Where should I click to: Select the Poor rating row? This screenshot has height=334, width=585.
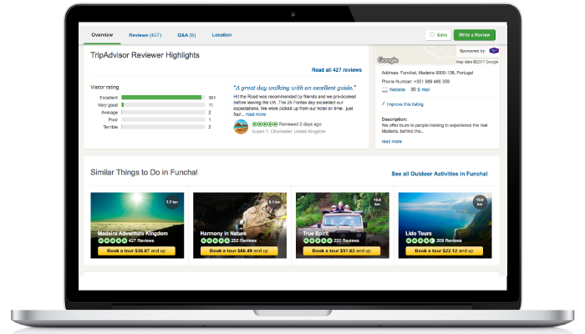click(155, 119)
